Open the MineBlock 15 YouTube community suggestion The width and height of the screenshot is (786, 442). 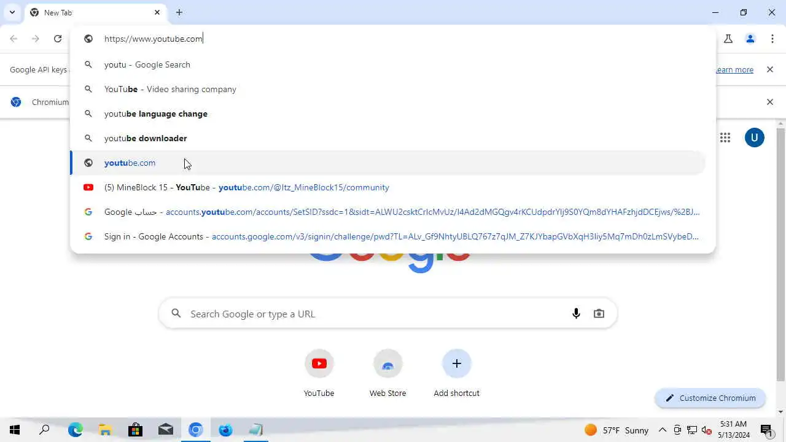[387, 187]
